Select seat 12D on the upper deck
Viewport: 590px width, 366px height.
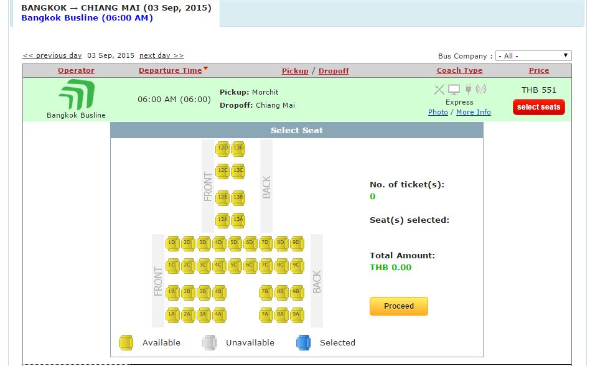[x=222, y=149]
